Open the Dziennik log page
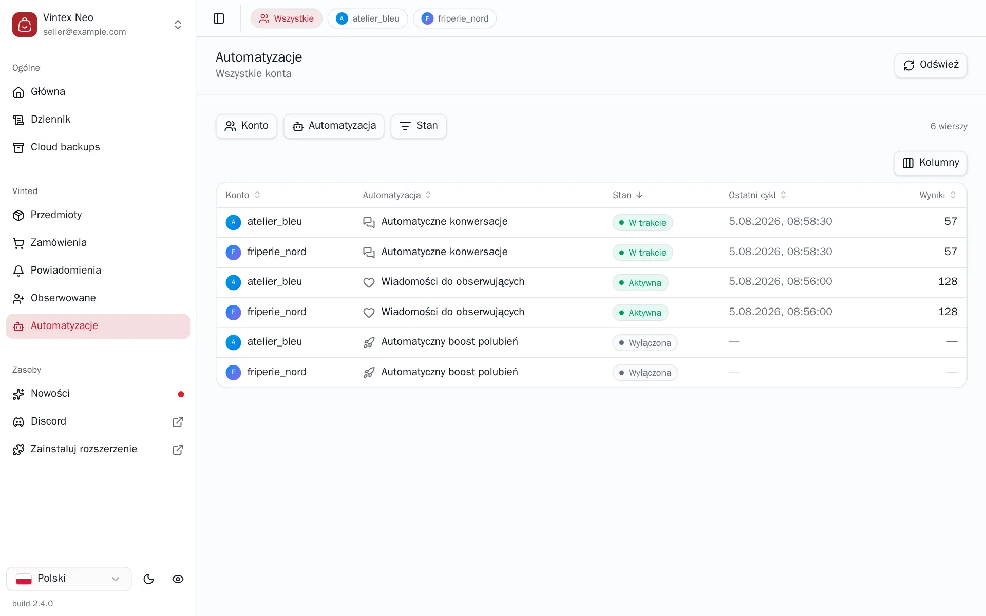Screen dimensions: 986x616 coord(98,119)
